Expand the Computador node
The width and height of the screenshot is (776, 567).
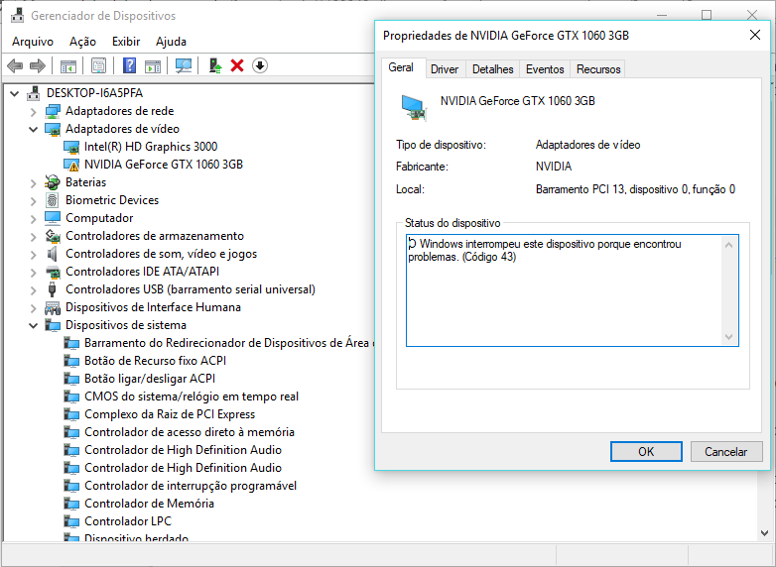[33, 218]
